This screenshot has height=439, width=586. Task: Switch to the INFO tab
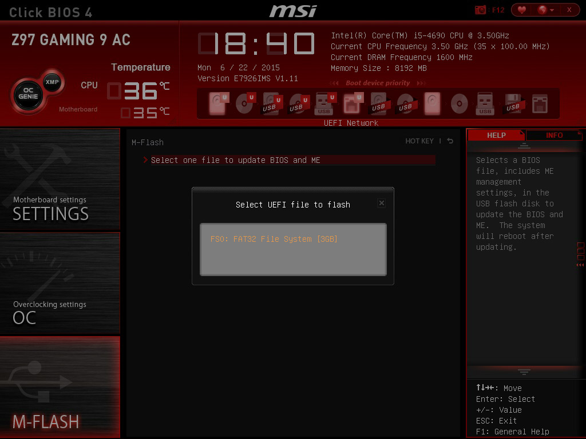pyautogui.click(x=554, y=135)
